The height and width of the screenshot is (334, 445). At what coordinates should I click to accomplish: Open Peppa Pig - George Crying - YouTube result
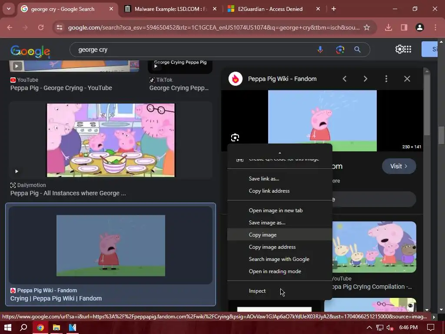pos(61,88)
